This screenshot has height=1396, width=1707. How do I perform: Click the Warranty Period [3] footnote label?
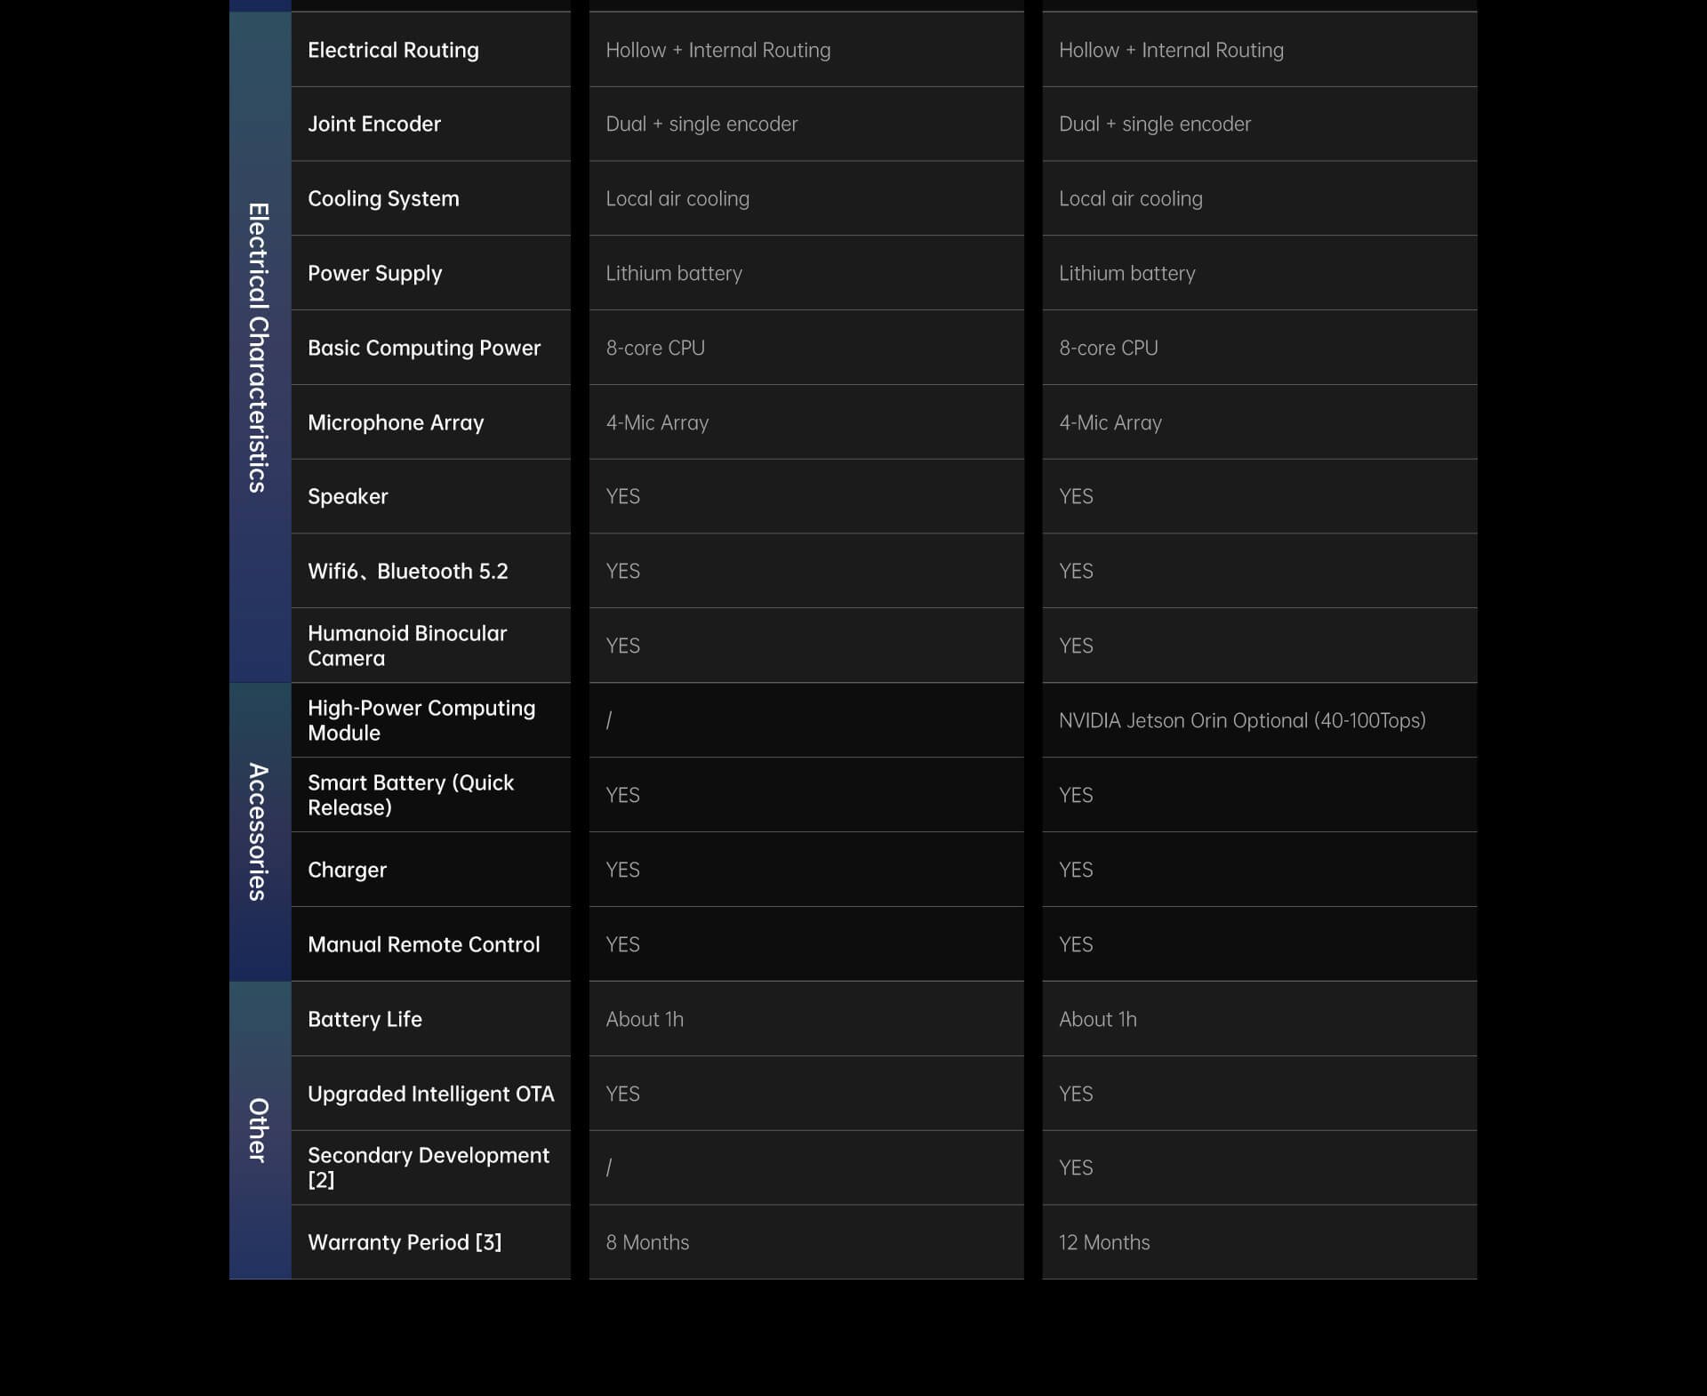(405, 1242)
